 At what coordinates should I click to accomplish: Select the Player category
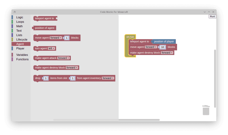point(20,48)
